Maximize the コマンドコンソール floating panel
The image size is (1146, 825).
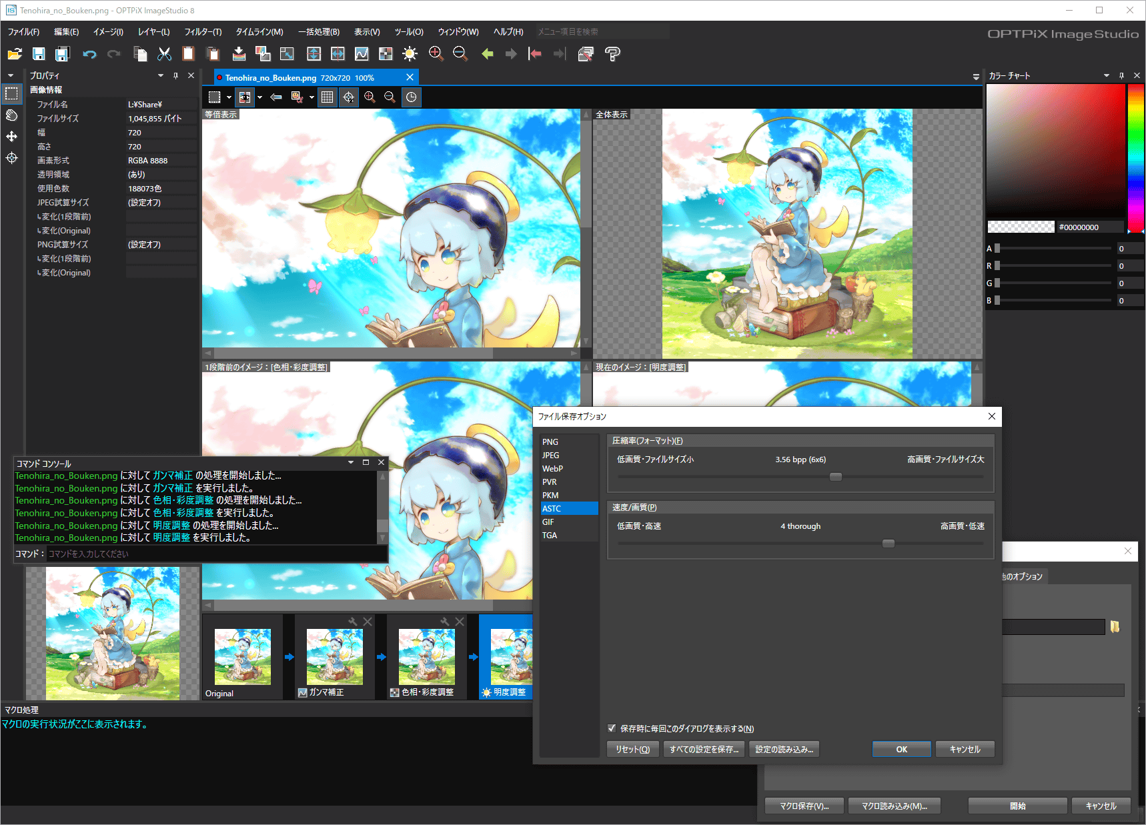pos(366,462)
